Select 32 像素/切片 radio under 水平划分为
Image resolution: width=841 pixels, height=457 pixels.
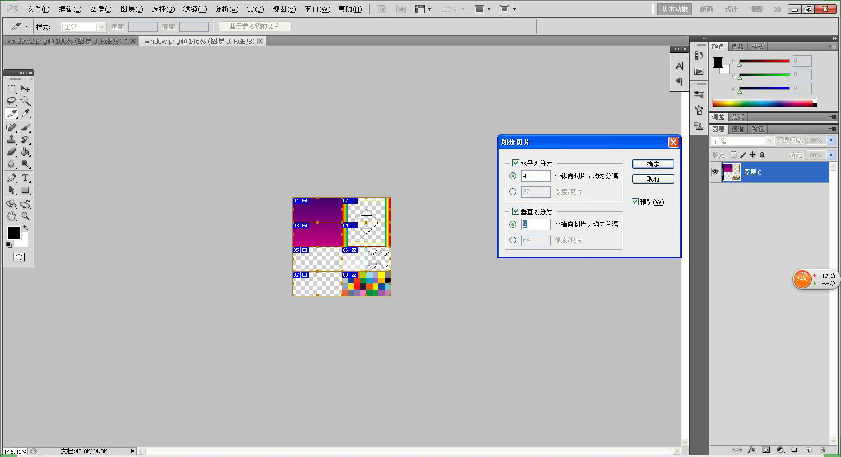tap(512, 192)
